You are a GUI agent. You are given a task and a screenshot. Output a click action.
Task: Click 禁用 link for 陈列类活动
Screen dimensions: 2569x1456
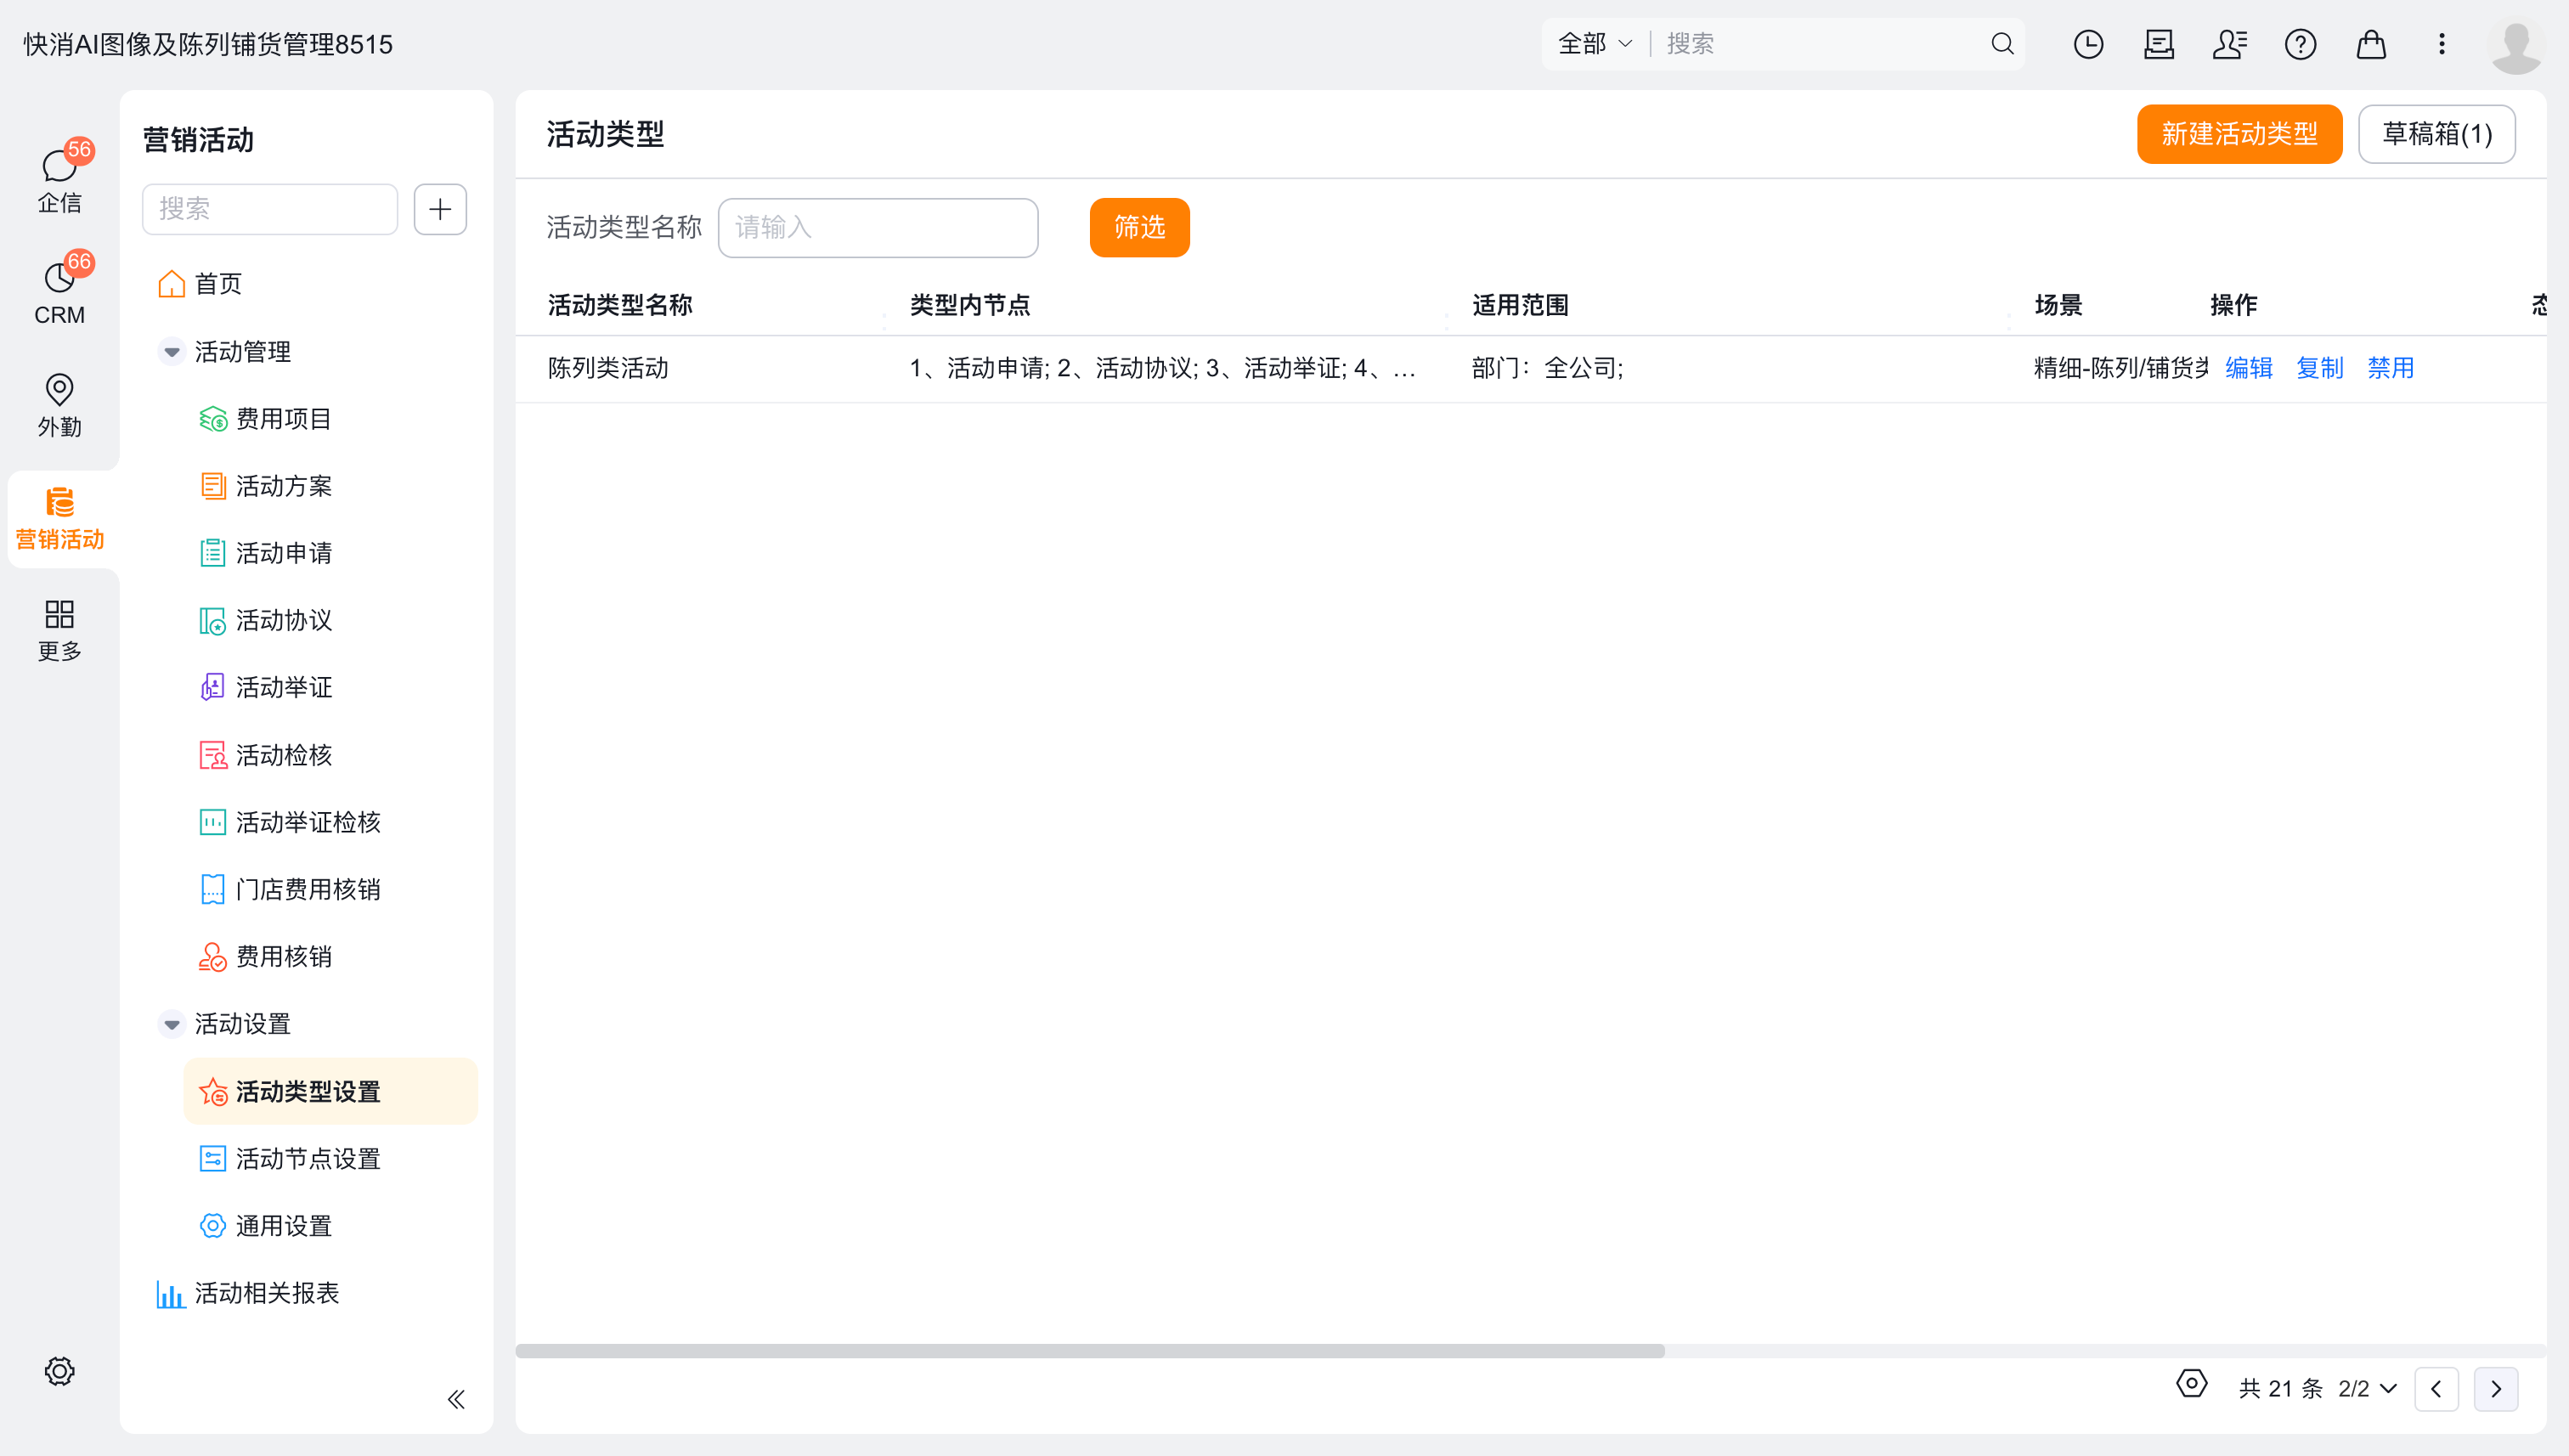click(2391, 368)
